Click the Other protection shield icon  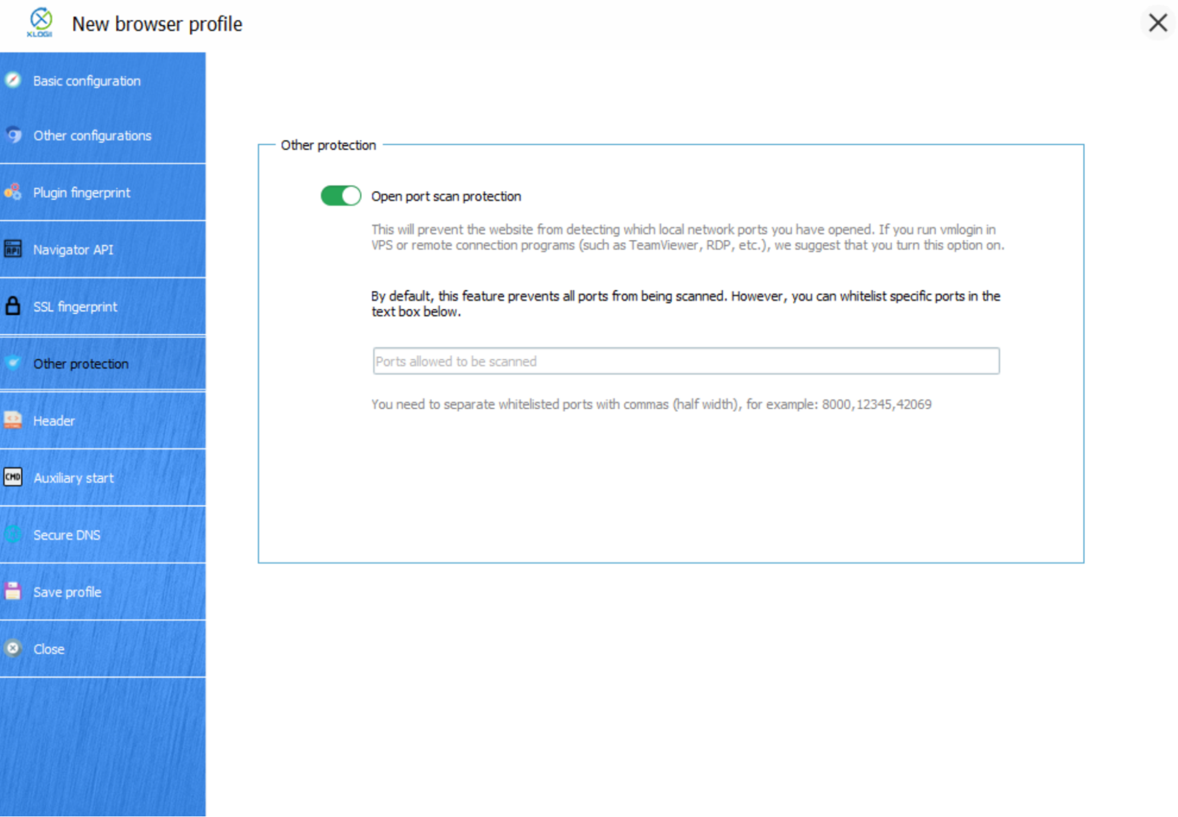click(x=13, y=363)
